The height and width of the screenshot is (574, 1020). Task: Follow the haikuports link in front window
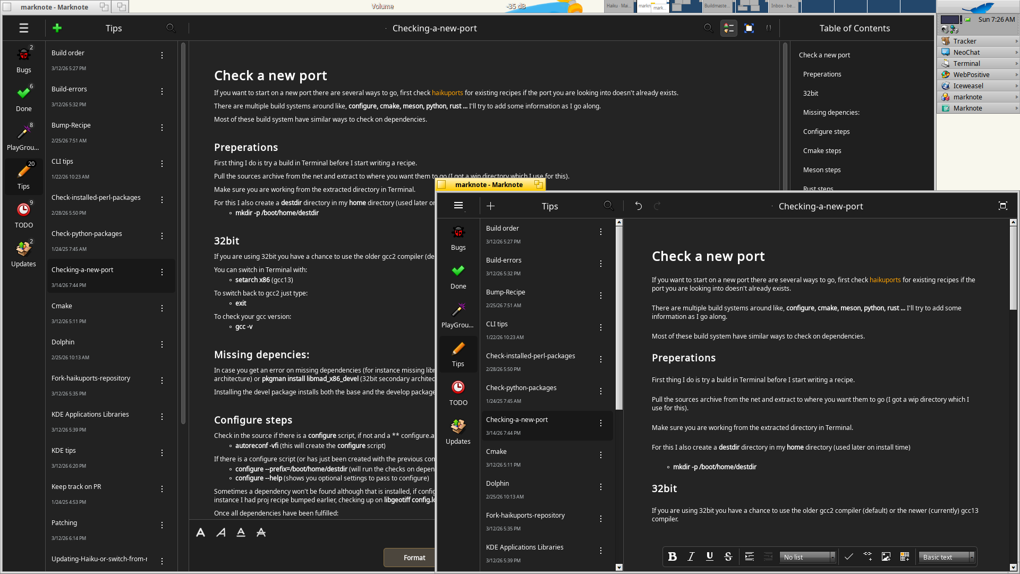pos(885,280)
